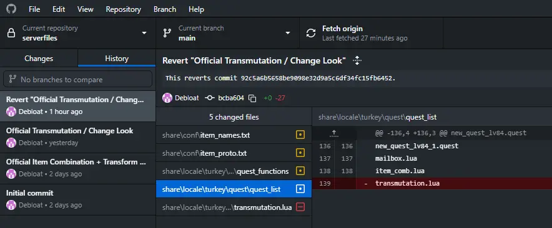This screenshot has width=552, height=228.
Task: Click the modified status icon for item_names.txt
Action: 300,135
